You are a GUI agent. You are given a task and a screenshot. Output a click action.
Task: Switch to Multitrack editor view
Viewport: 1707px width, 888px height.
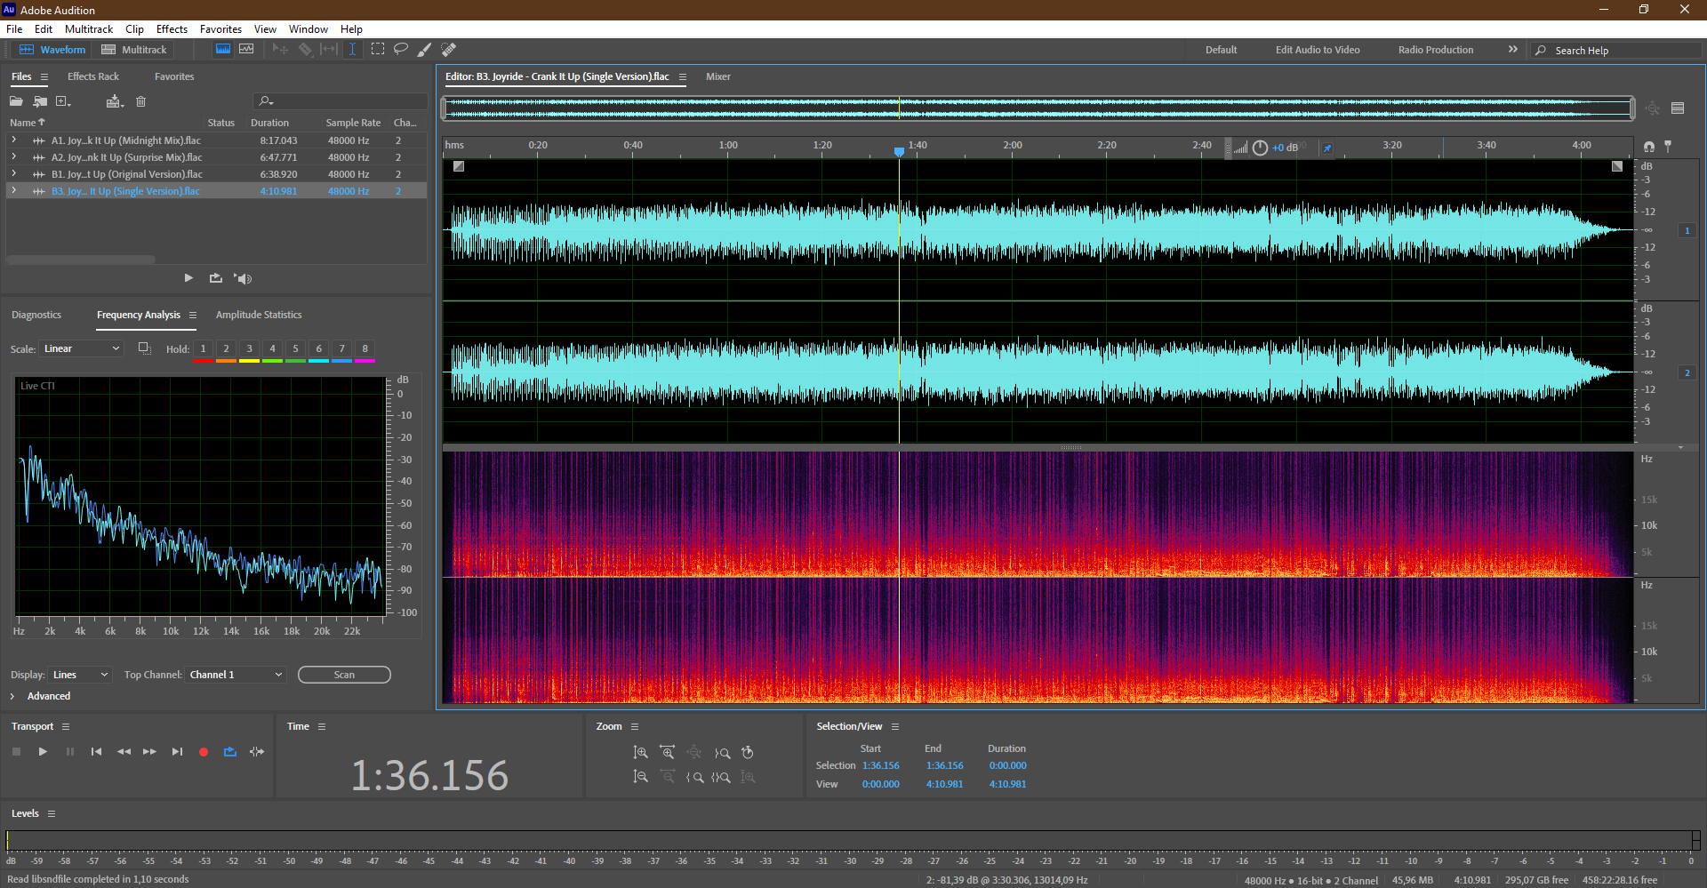click(134, 50)
